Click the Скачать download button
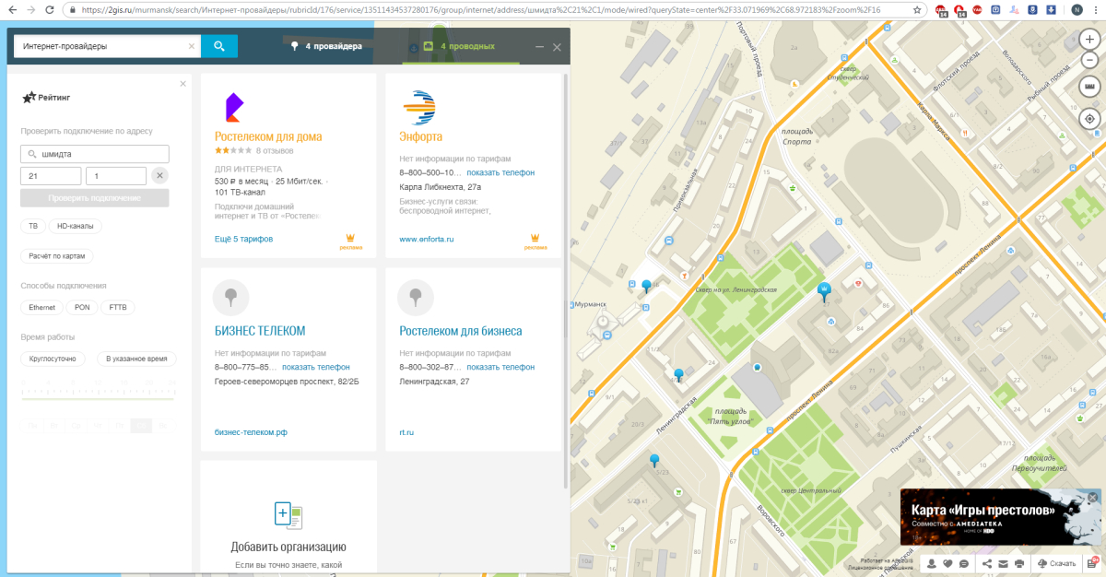 [1056, 563]
